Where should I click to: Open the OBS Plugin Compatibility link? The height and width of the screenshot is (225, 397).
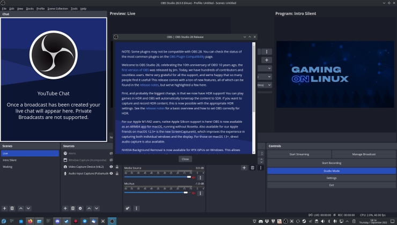point(187,57)
